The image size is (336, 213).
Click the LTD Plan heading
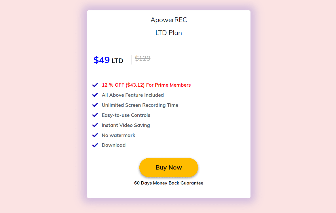(169, 33)
